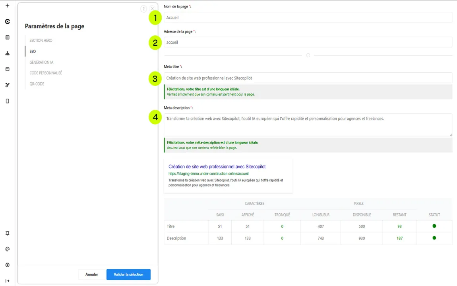Viewport: 457px width, 286px height.
Task: Open the settings gear icon in the sidebar
Action: [x=7, y=265]
